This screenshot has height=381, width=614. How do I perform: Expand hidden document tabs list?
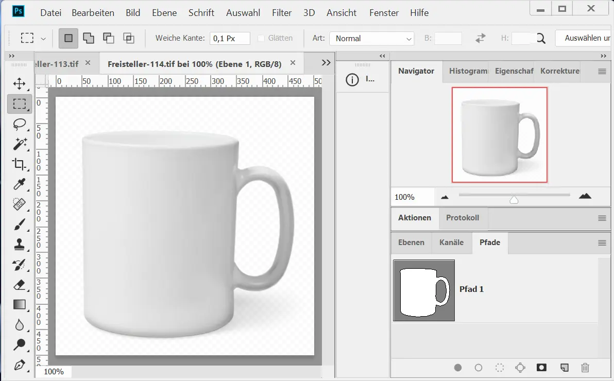(x=326, y=63)
